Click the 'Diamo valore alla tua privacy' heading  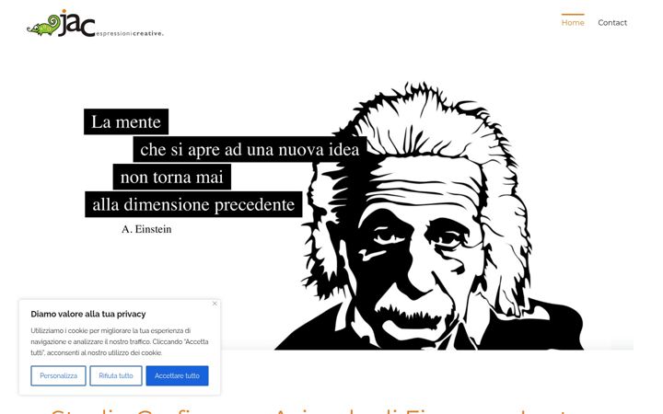pyautogui.click(x=88, y=314)
